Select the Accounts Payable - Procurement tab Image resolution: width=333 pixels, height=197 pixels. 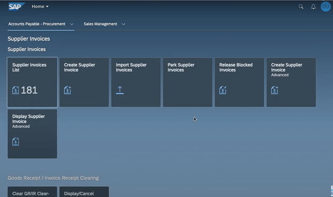(x=37, y=24)
